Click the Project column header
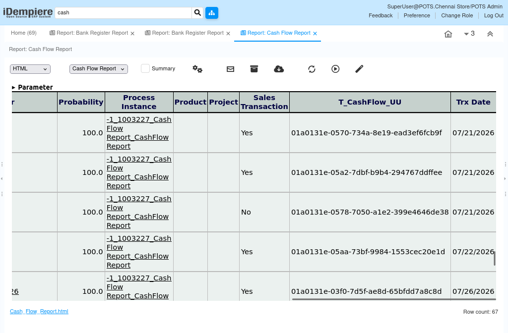 point(224,102)
